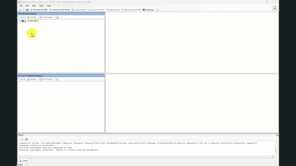The width and height of the screenshot is (296, 166).
Task: Open the View menu
Action: point(34,6)
